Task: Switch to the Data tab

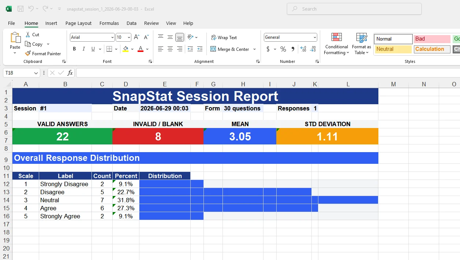Action: [x=131, y=23]
